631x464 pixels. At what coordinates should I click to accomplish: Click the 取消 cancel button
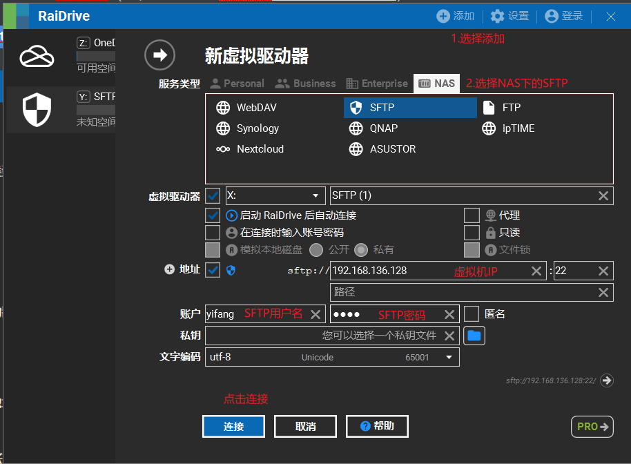[x=305, y=426]
